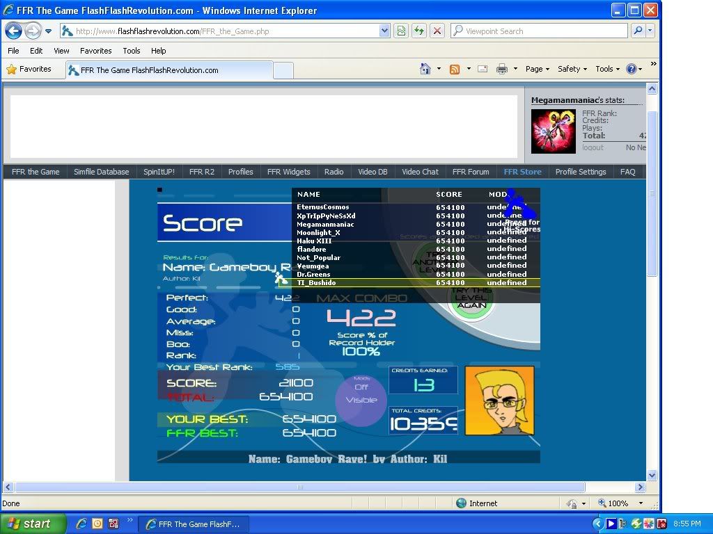The image size is (713, 534).
Task: Click the Stop loading red X icon
Action: 437,31
